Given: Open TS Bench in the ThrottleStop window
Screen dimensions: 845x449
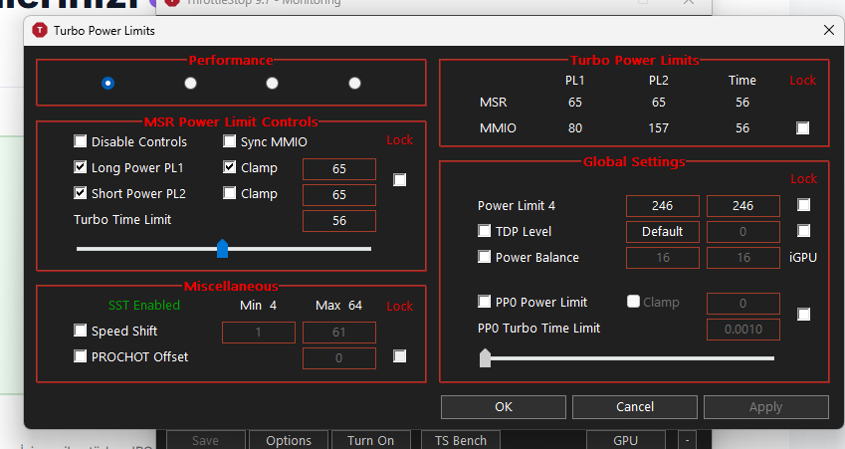Looking at the screenshot, I should tap(461, 440).
